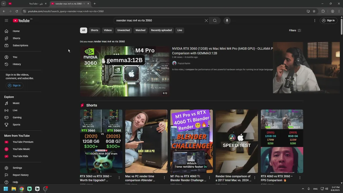Open Chrome tab search dropdown

tap(3, 3)
